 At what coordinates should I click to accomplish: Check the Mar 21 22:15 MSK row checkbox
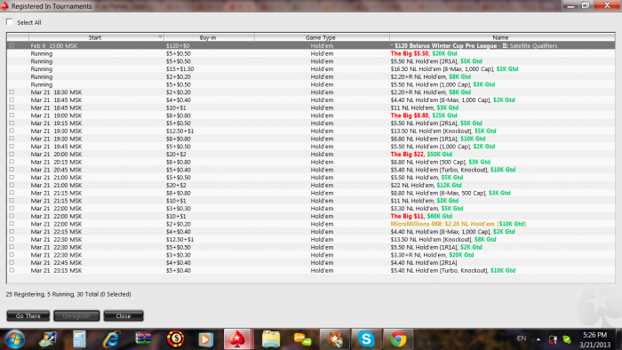[12, 232]
